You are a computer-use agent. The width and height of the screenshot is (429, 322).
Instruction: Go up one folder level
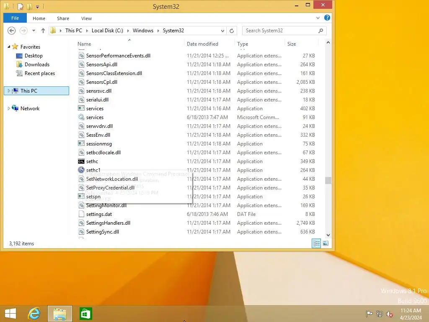(x=43, y=31)
